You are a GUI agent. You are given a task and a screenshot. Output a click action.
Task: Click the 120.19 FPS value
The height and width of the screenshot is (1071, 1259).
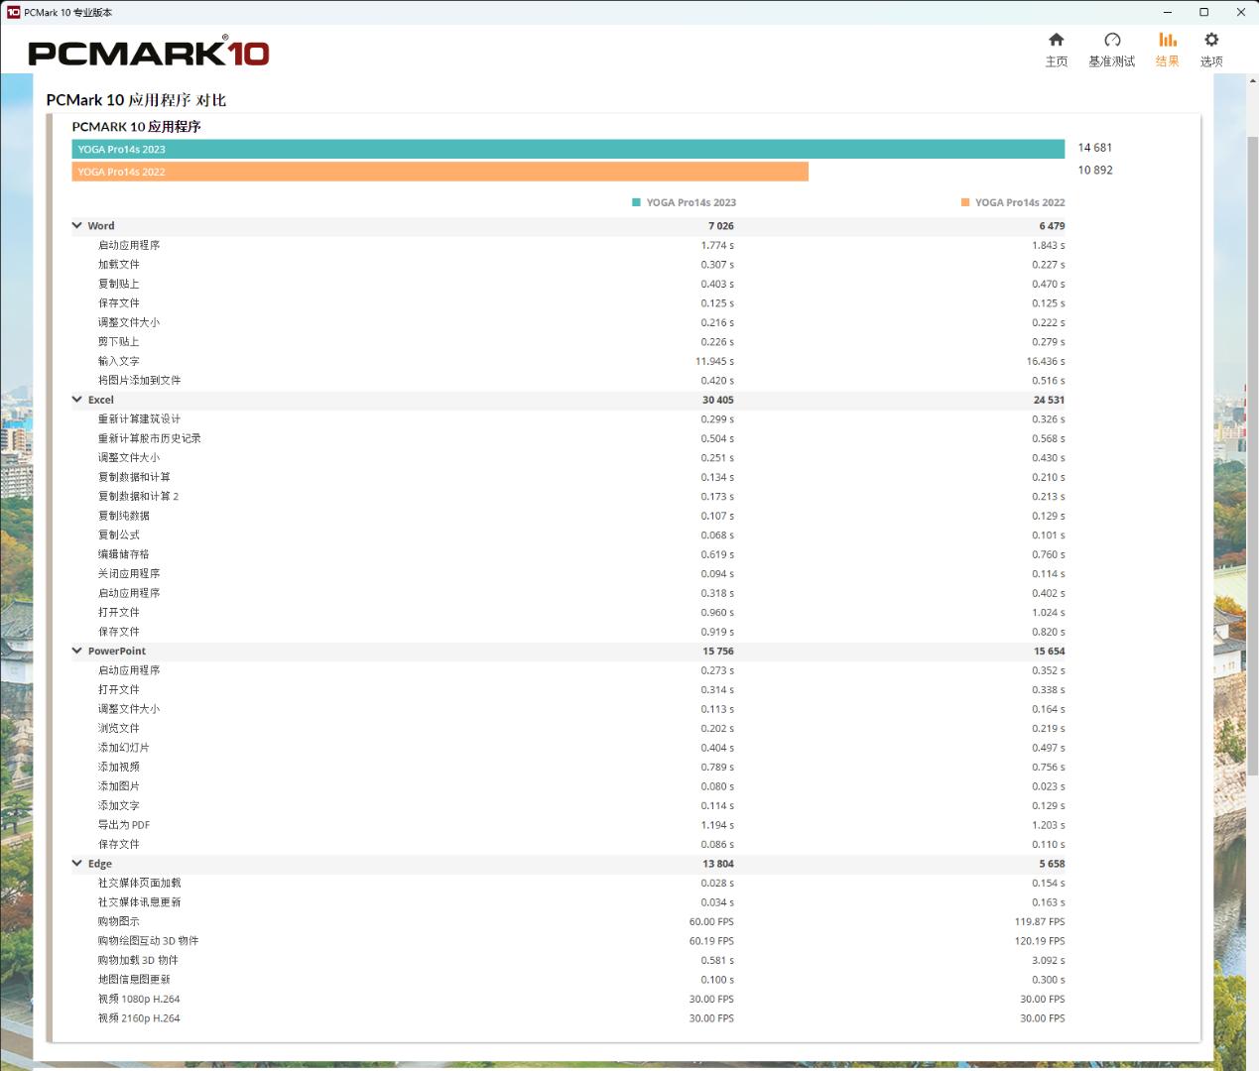[x=1040, y=941]
